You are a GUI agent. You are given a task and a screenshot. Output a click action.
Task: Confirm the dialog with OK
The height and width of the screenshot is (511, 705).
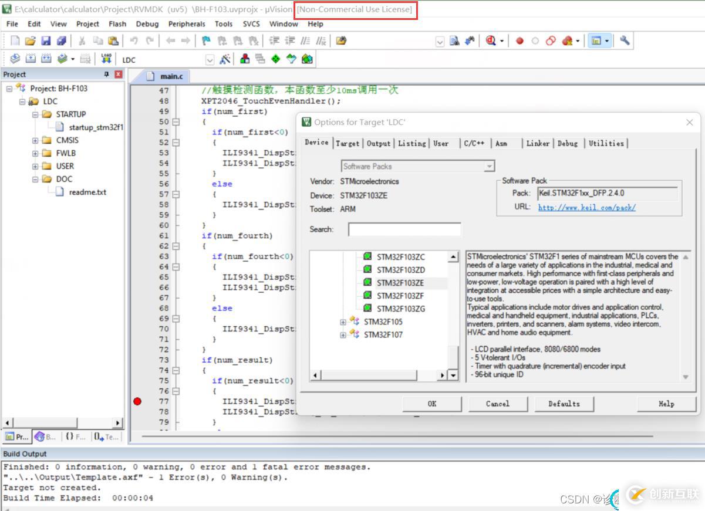point(432,404)
